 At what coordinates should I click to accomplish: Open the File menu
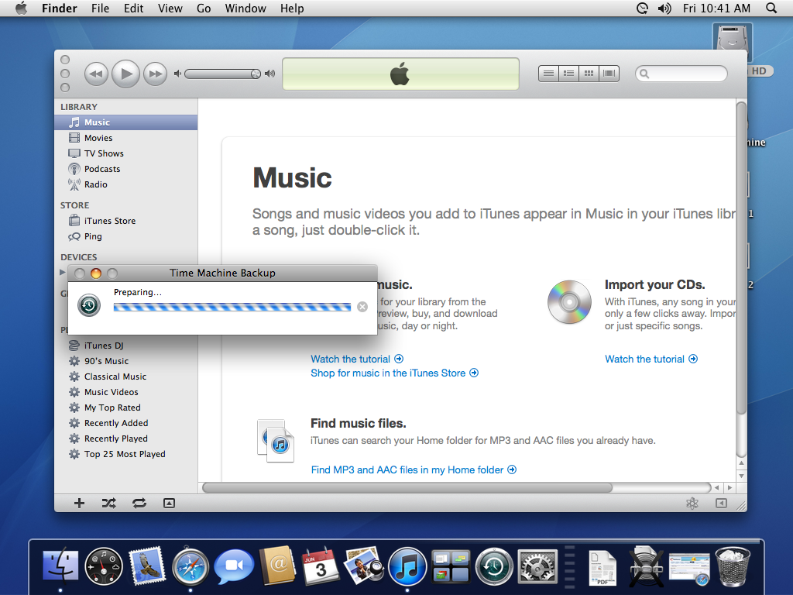click(100, 8)
